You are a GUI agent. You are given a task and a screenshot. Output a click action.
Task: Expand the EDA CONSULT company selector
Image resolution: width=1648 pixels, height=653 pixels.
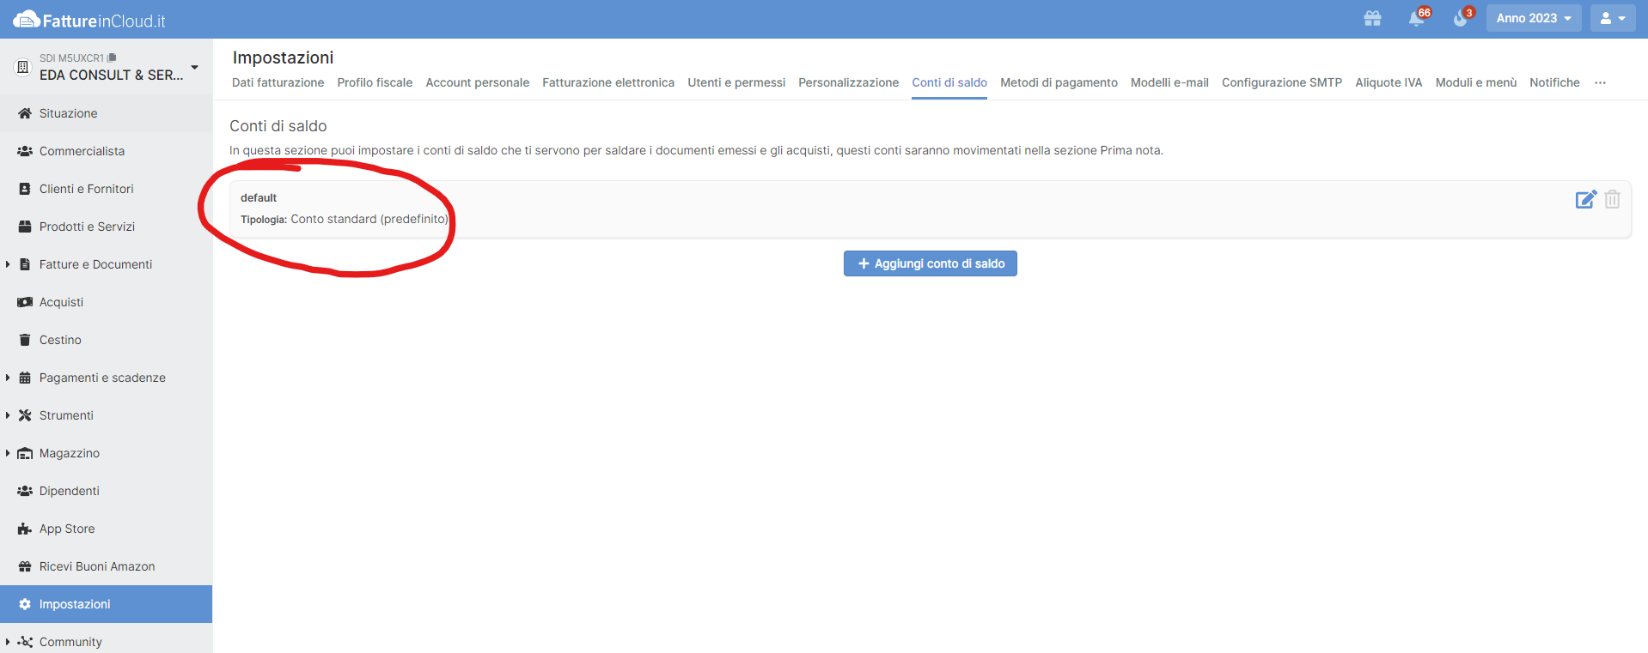point(194,67)
